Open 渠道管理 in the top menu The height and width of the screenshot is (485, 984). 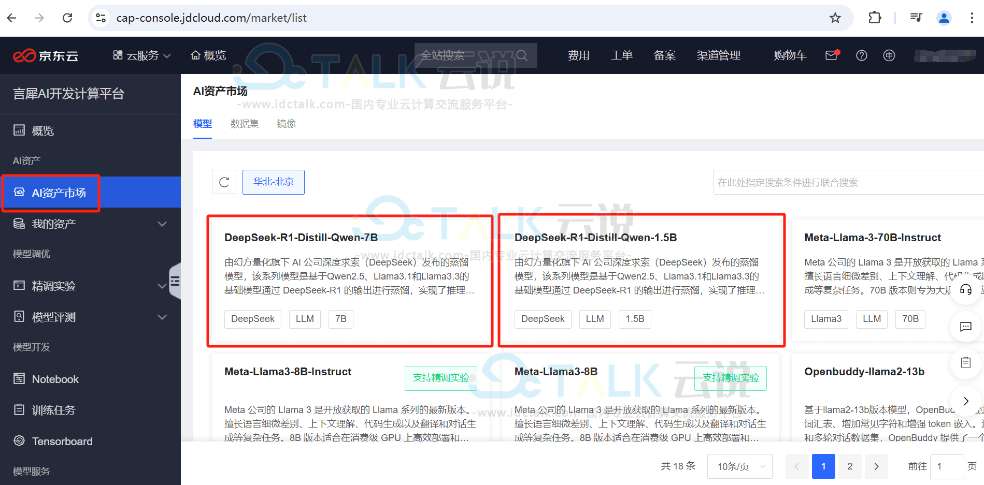[x=719, y=55]
